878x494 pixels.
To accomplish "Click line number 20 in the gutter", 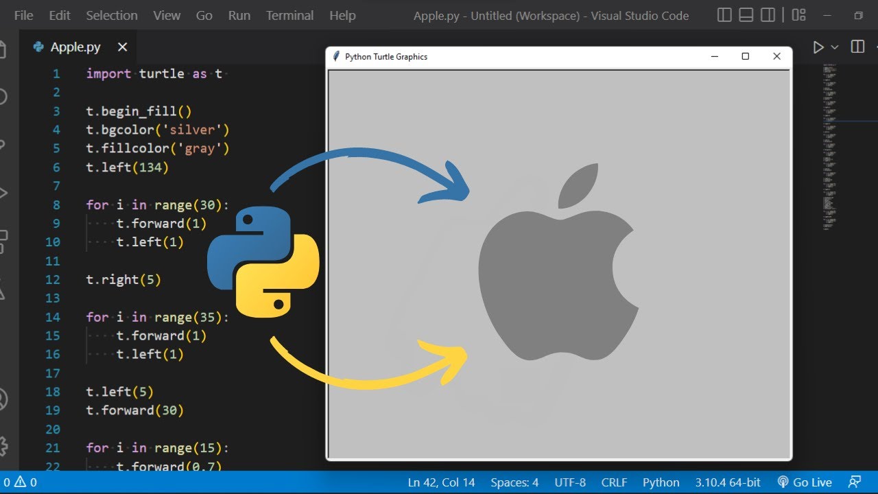I will (x=53, y=429).
